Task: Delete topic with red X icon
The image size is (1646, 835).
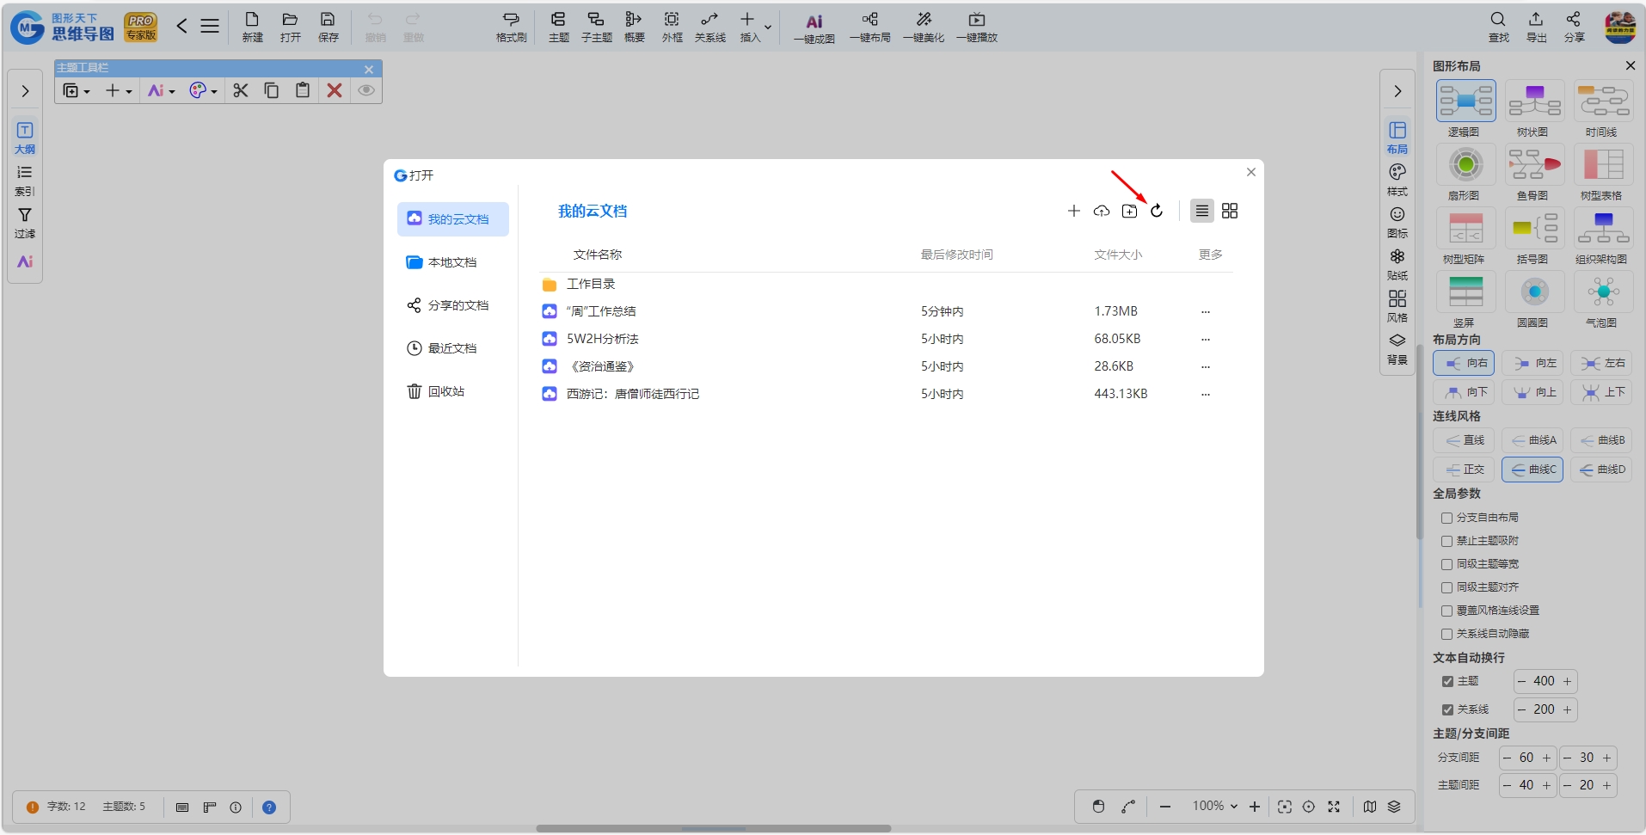Action: coord(335,90)
